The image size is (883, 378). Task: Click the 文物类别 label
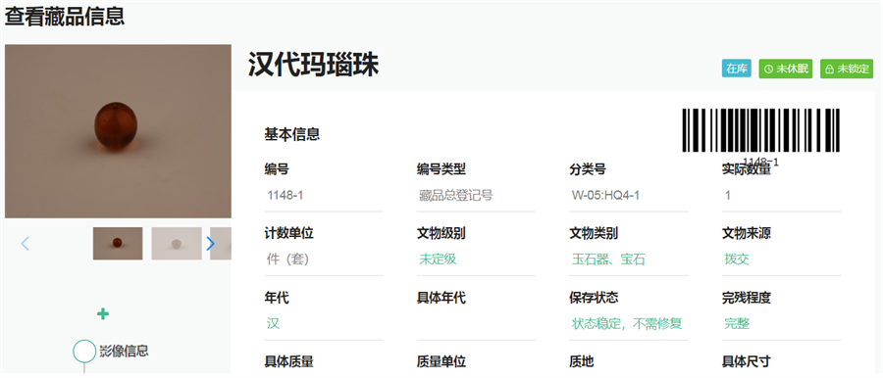(594, 233)
